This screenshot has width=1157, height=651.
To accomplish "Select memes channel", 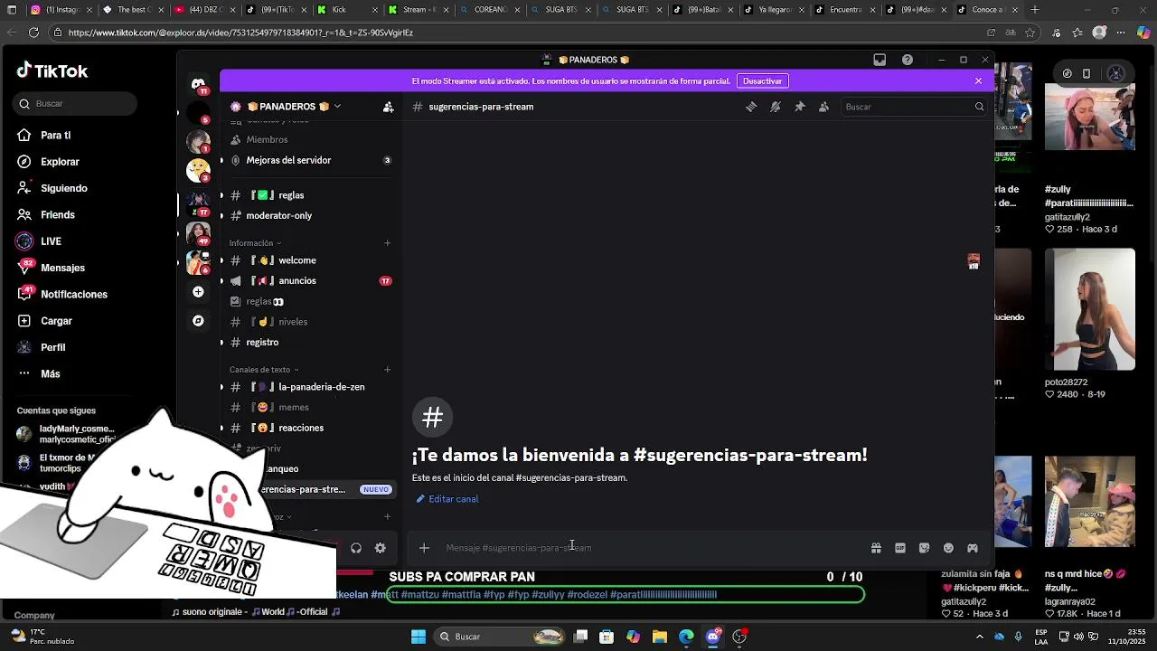I will (311, 408).
